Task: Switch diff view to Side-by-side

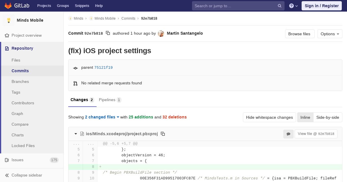Action: coord(328,117)
